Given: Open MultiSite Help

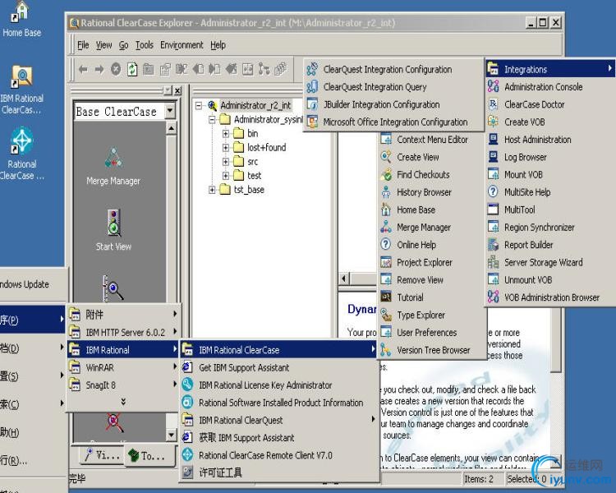Looking at the screenshot, I should coord(550,192).
